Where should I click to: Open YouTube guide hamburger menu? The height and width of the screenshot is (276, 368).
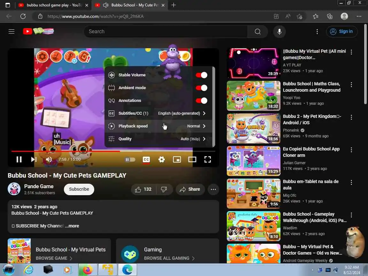(x=11, y=31)
